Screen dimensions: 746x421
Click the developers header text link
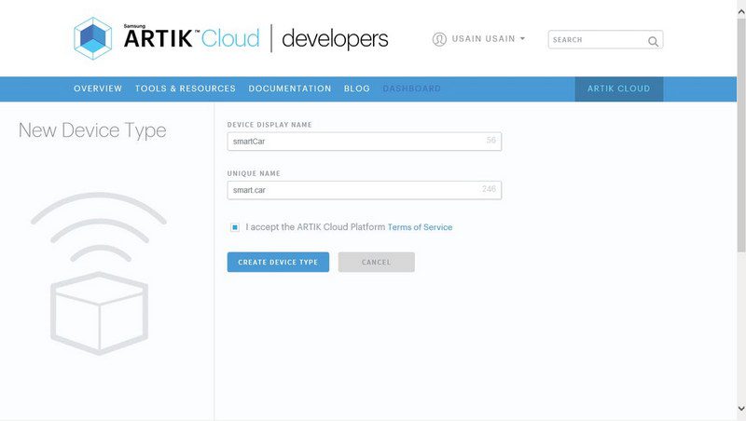click(335, 39)
